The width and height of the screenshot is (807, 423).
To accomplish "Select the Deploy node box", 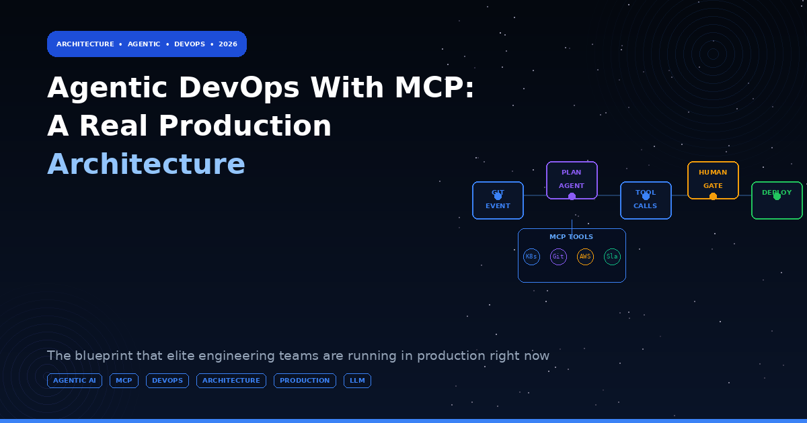I will [777, 200].
